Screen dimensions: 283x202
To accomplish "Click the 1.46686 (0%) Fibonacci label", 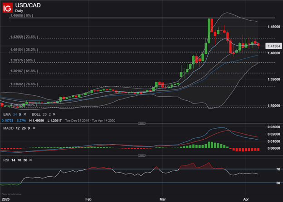I will 22,16.
